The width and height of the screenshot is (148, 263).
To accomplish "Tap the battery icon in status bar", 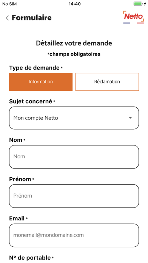I will point(138,4).
